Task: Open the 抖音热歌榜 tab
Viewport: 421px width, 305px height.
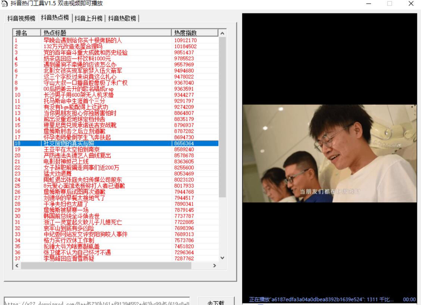Action: 122,18
